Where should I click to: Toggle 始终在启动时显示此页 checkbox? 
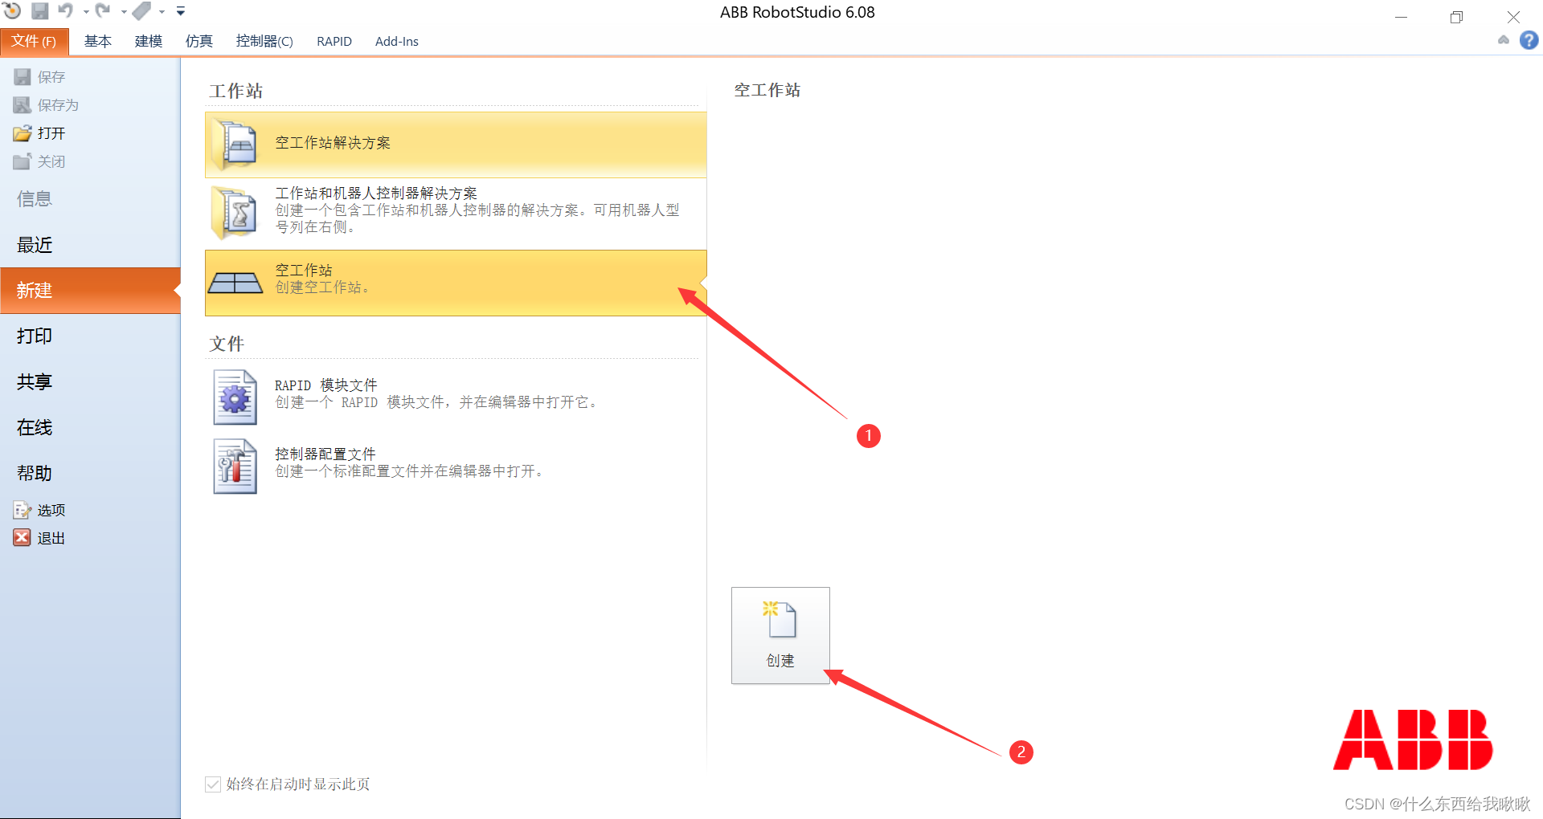click(213, 784)
